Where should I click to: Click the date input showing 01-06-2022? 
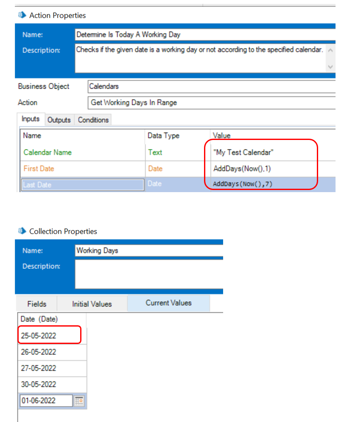[46, 401]
